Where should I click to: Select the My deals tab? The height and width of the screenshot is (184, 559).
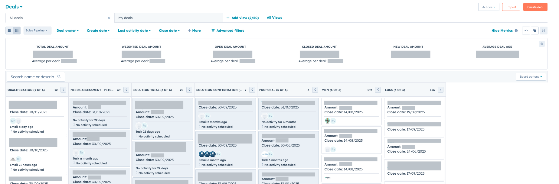tap(169, 18)
